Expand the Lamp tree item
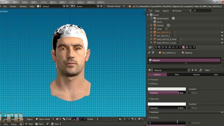Viewport: 224px width, 126px height. tap(151, 29)
